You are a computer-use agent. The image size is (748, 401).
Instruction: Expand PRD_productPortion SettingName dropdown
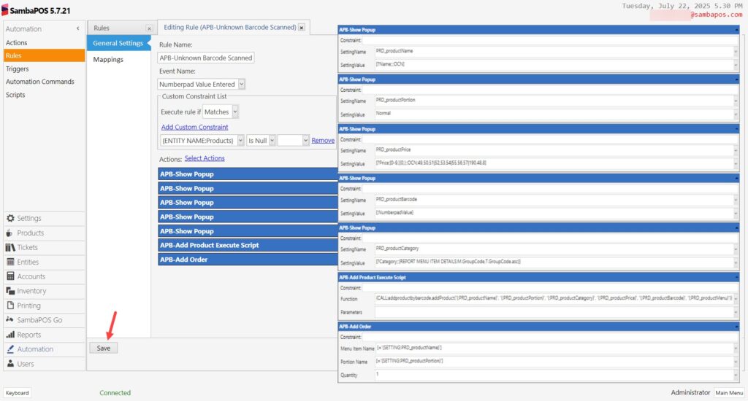(x=736, y=101)
